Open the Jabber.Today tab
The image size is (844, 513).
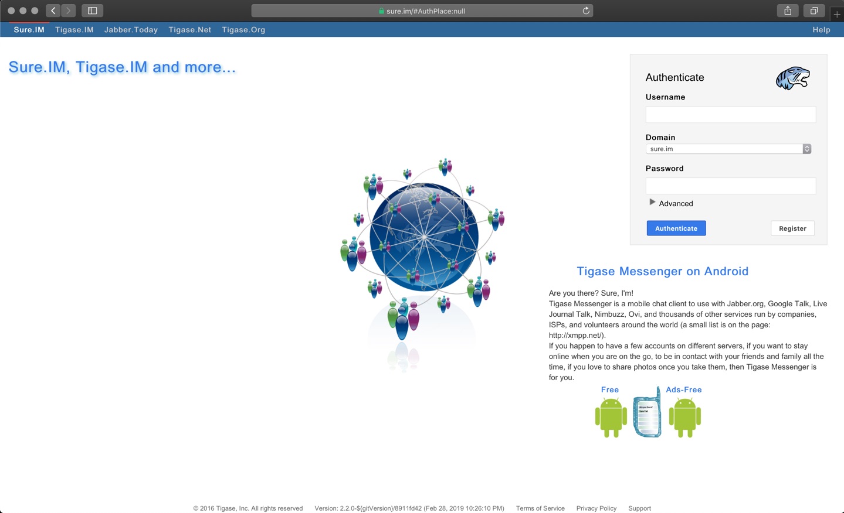pos(131,30)
